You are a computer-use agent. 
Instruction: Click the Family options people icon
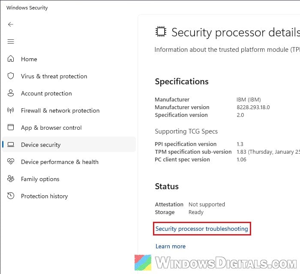(11, 179)
